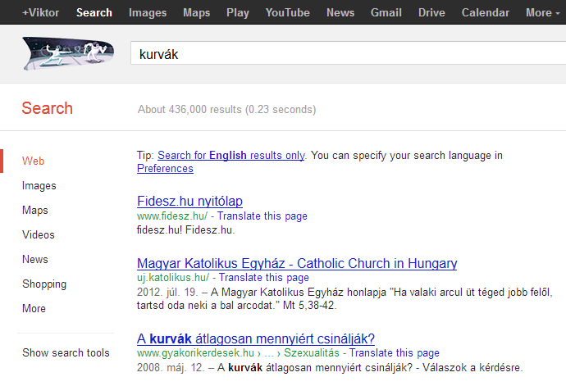Click the Google fencing doodle logo
The width and height of the screenshot is (566, 386).
point(68,53)
